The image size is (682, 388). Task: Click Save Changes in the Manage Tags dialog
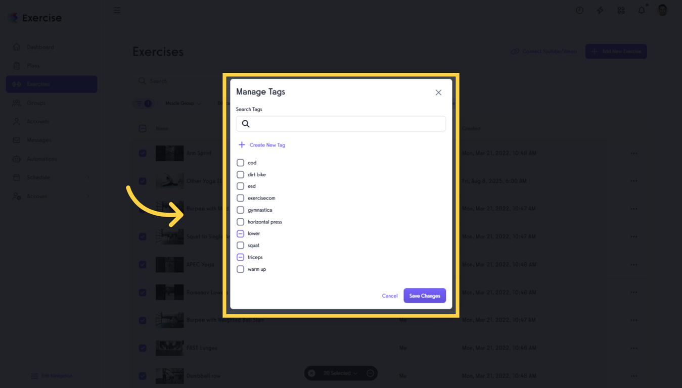[x=425, y=296]
